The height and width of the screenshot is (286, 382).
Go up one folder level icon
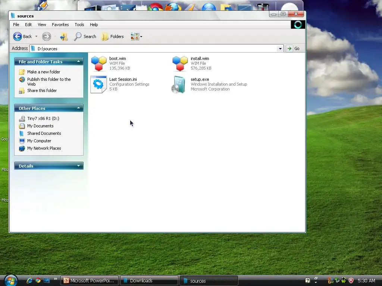(x=64, y=36)
